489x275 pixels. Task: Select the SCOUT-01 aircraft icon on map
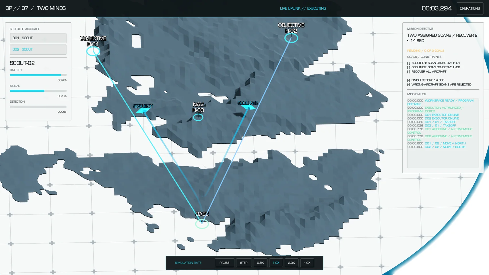click(143, 111)
